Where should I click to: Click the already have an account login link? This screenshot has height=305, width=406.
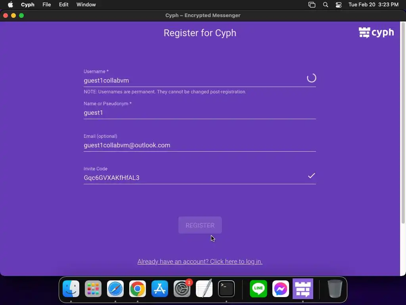coord(200,261)
